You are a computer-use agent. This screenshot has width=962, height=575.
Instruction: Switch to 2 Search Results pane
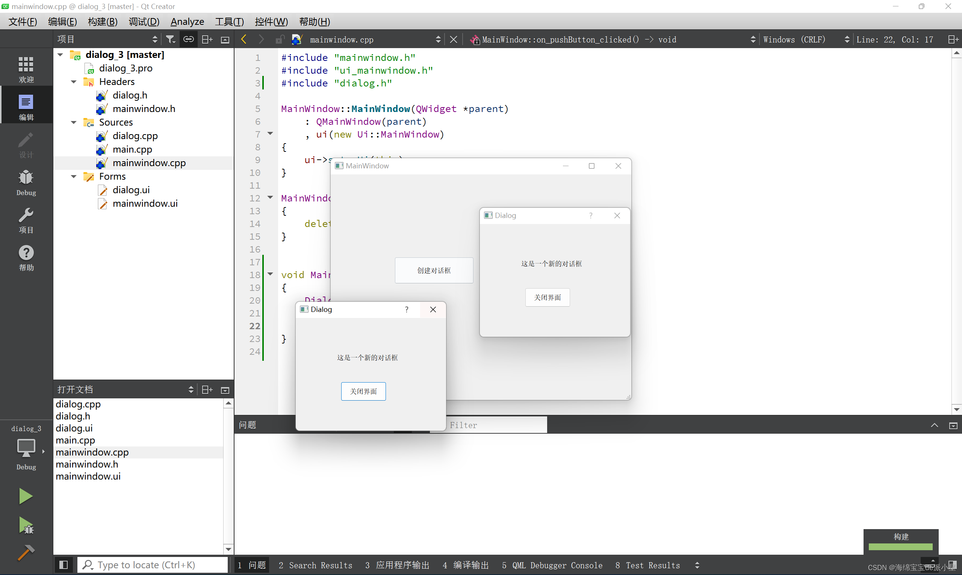click(x=315, y=565)
